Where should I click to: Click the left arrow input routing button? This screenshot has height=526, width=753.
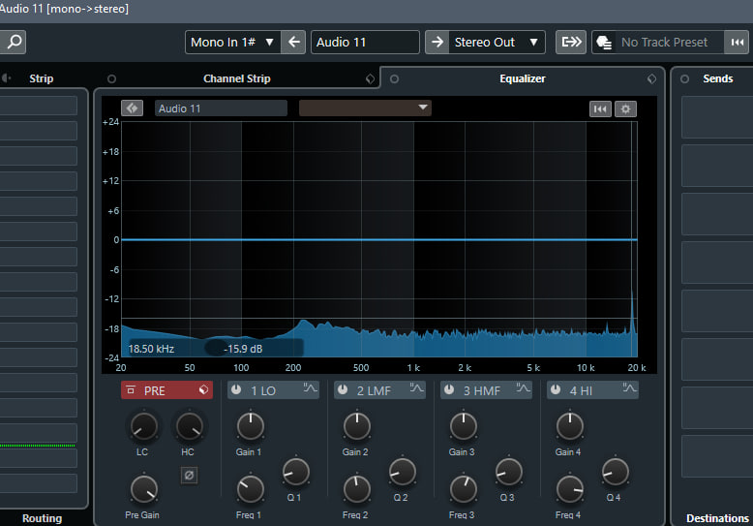point(293,43)
